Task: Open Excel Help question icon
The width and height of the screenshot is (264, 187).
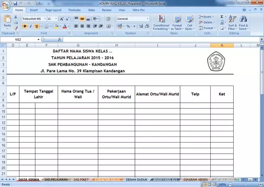Action: [244, 10]
